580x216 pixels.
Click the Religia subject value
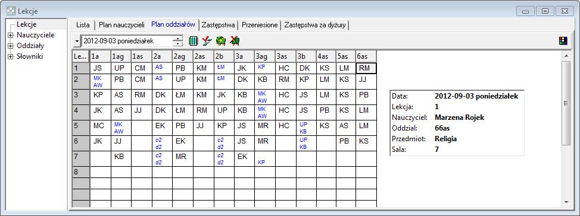click(x=446, y=139)
